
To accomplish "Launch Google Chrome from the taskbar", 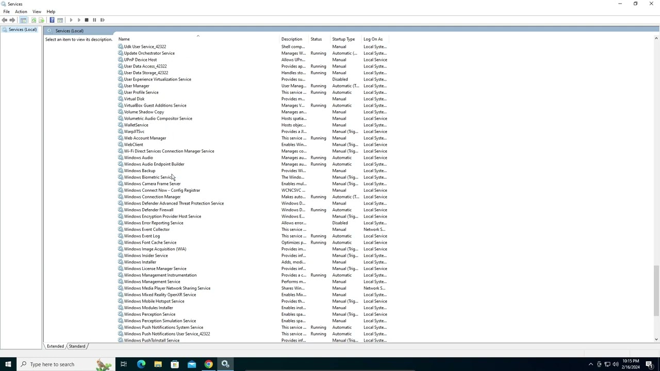I will (208, 364).
